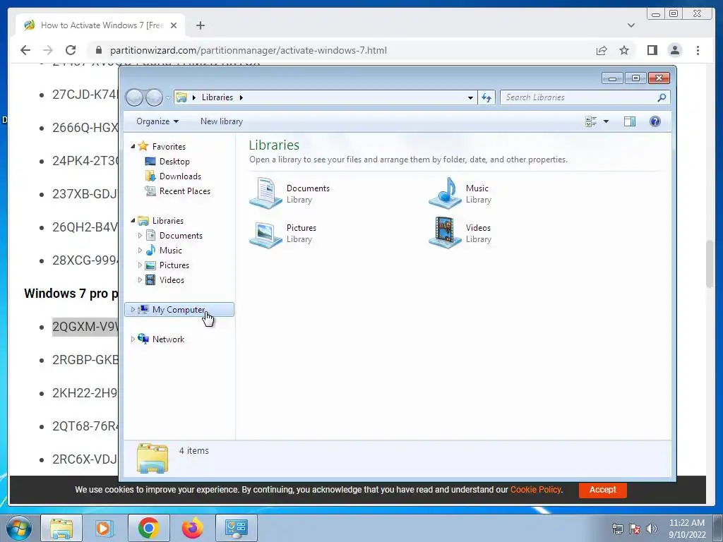Click Libraries in the breadcrumb path
Viewport: 723px width, 542px height.
pyautogui.click(x=217, y=97)
